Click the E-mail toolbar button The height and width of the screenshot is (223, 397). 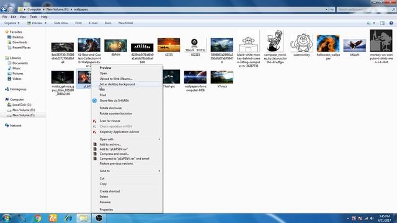coord(93,23)
